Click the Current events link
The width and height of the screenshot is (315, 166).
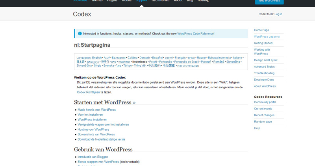263,109
